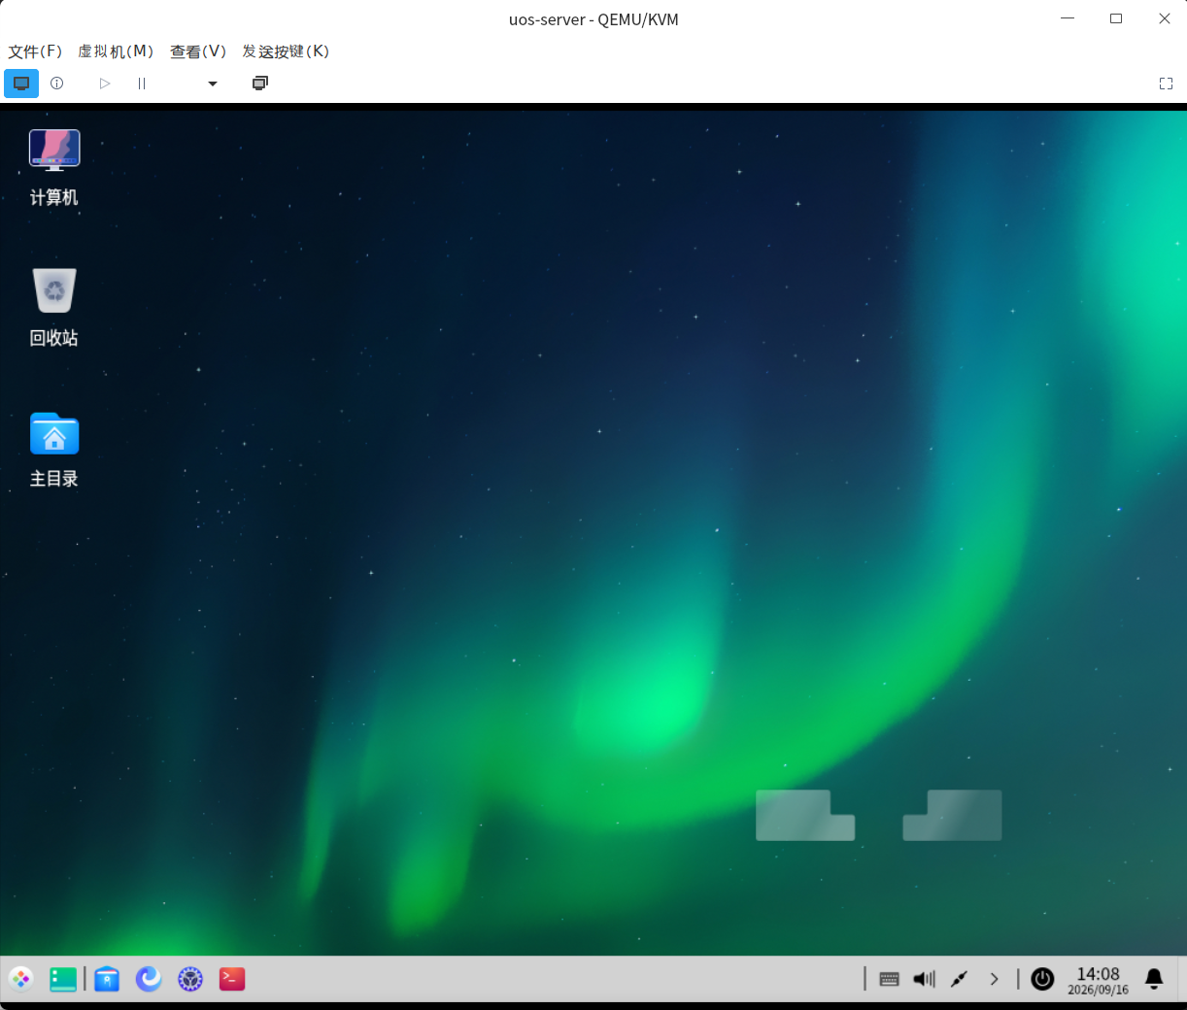This screenshot has width=1187, height=1010.
Task: Pause the virtual machine
Action: pos(142,84)
